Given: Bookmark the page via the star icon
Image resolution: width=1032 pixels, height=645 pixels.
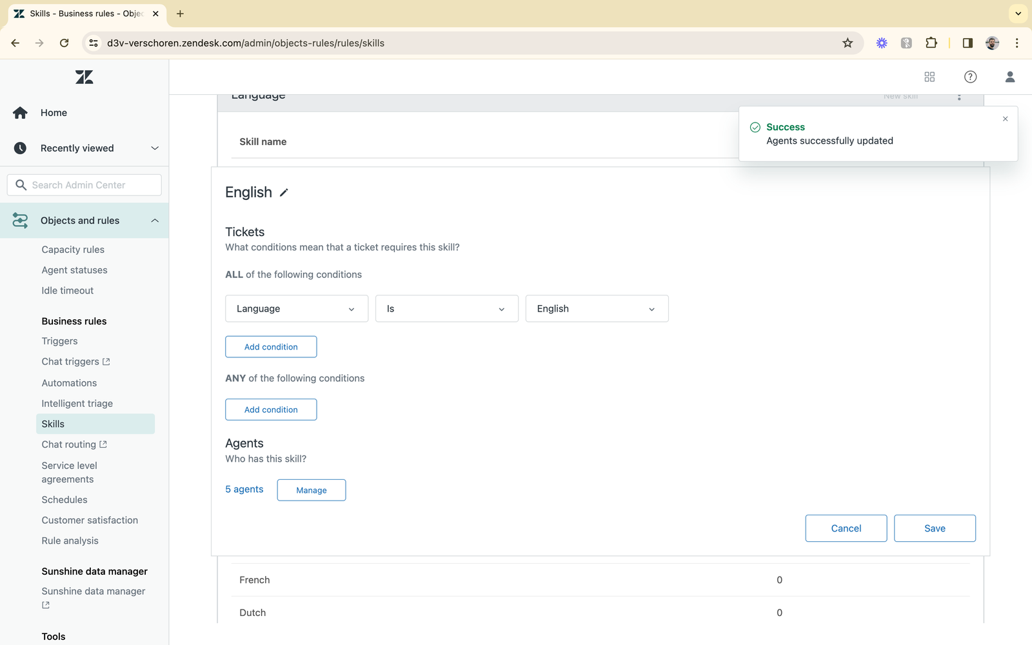Looking at the screenshot, I should (x=848, y=43).
